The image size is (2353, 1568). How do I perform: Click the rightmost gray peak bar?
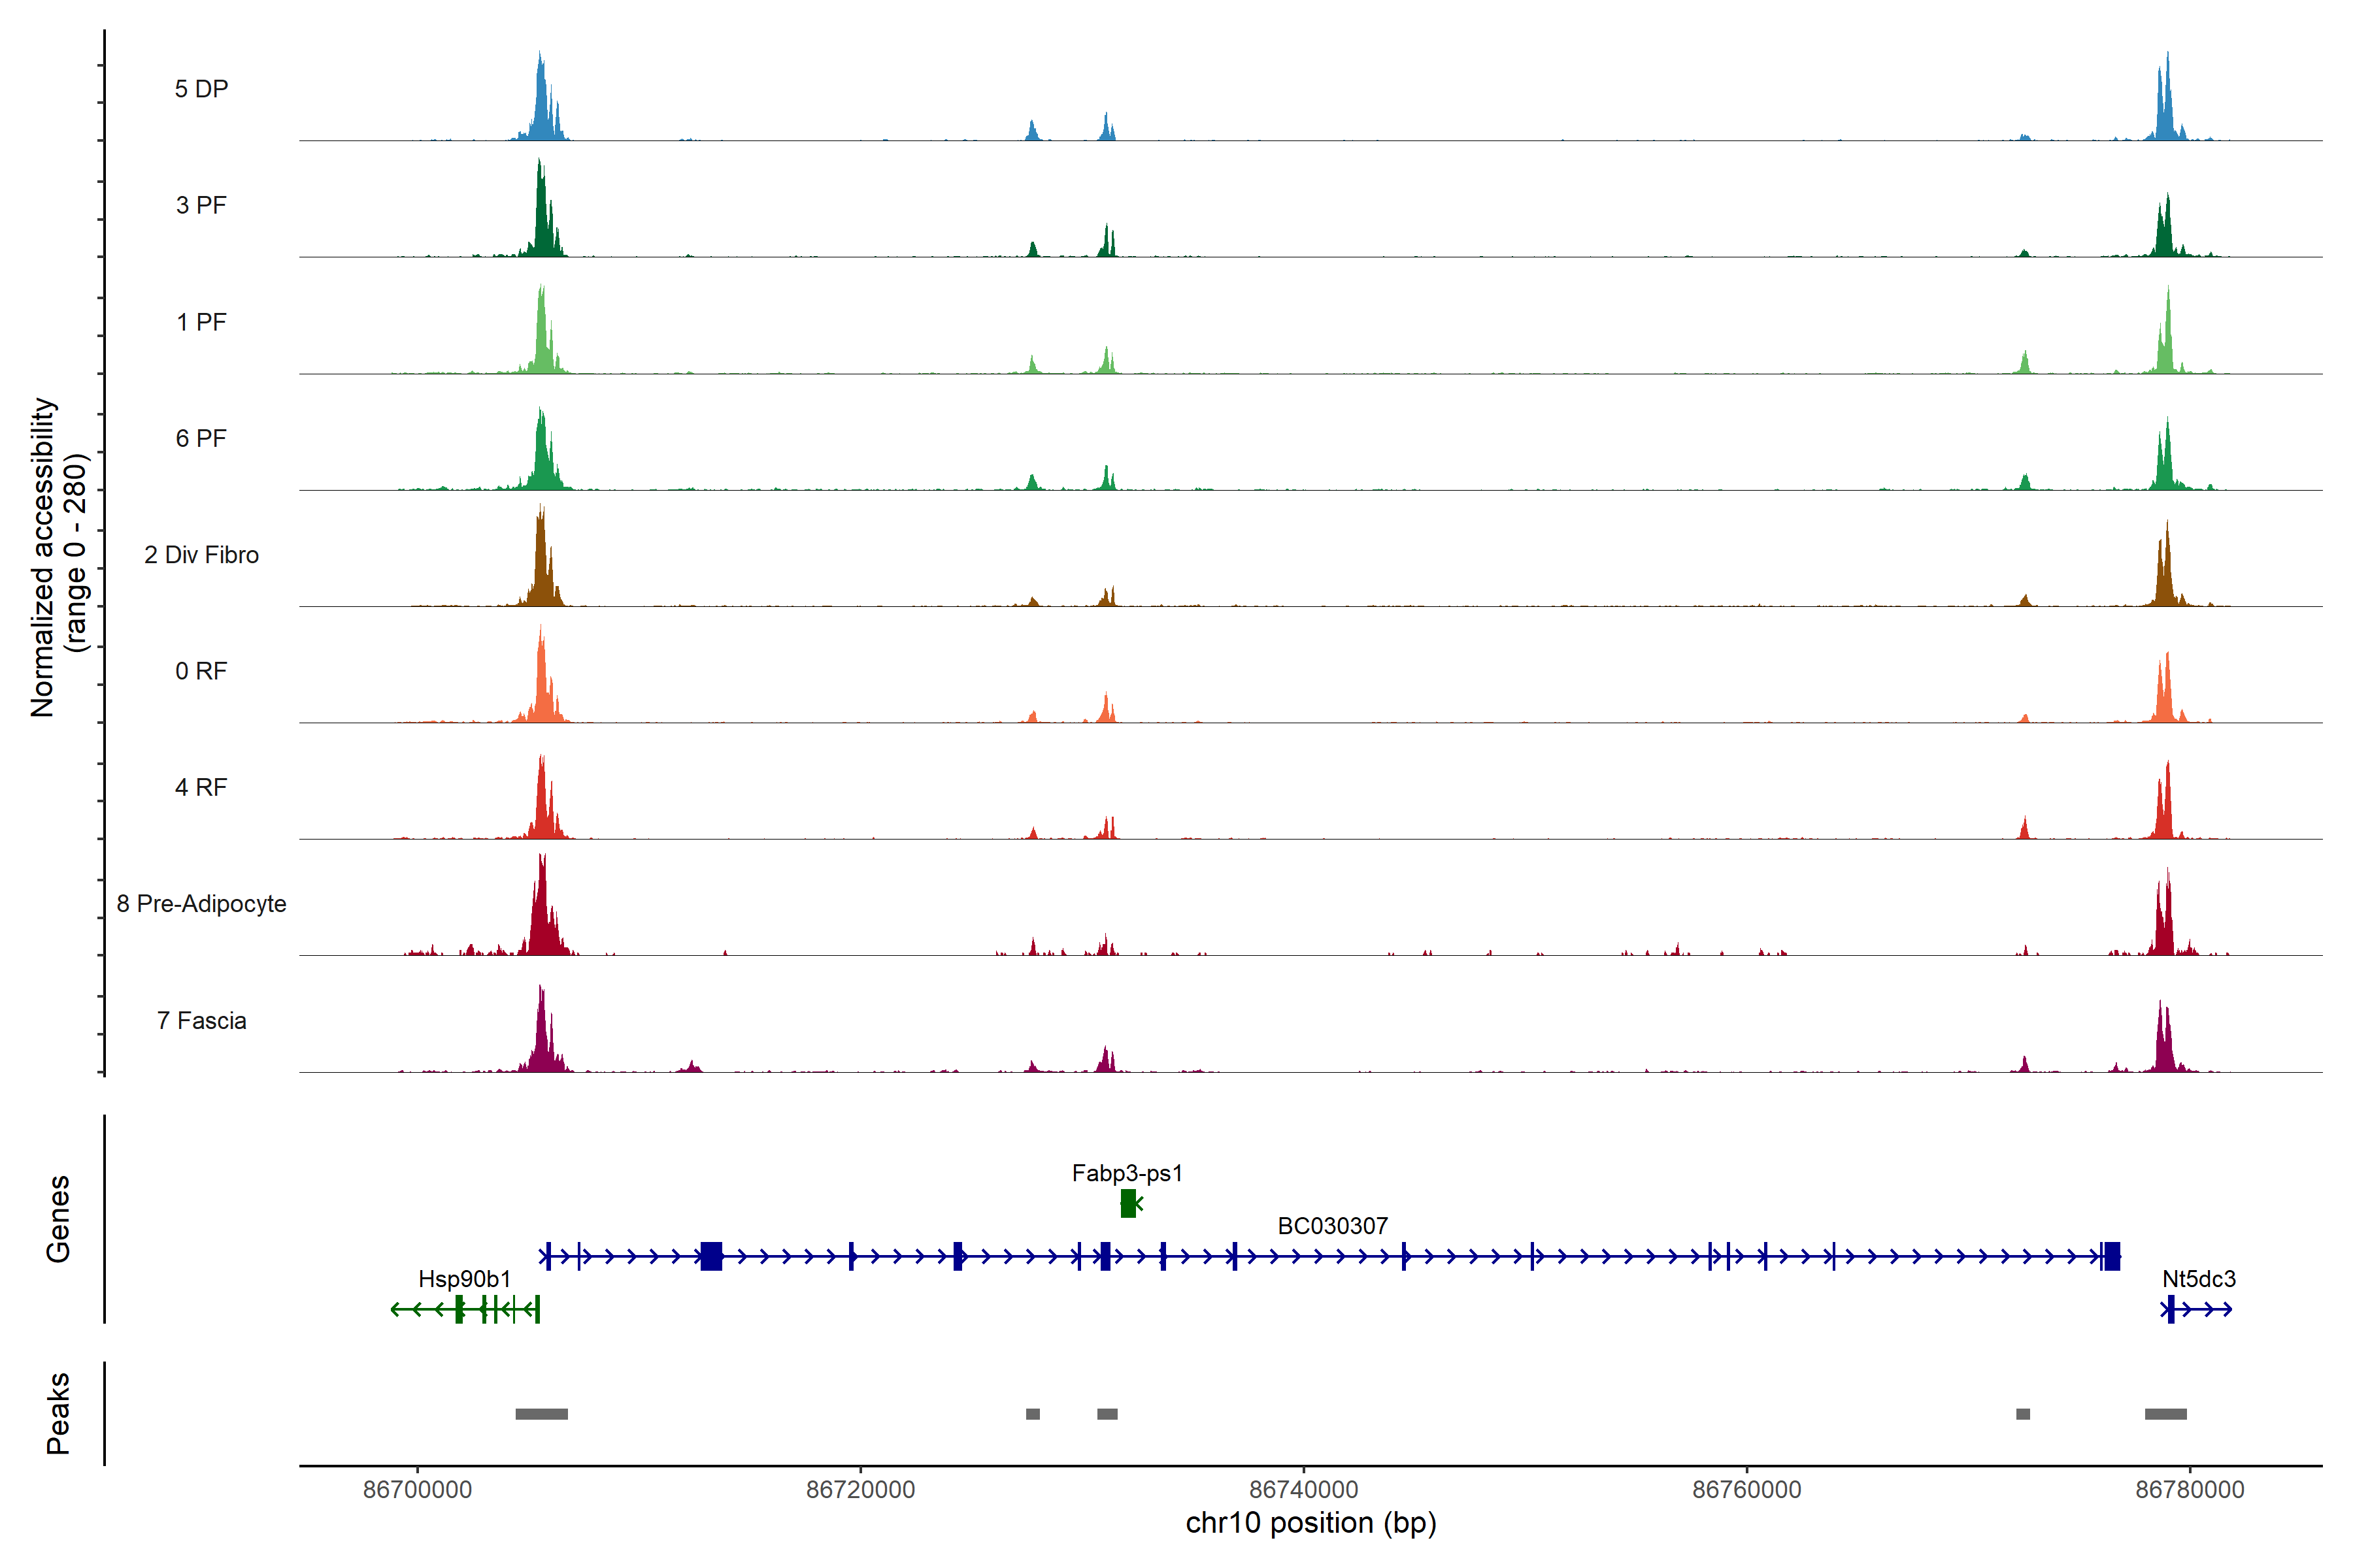pyautogui.click(x=2165, y=1414)
